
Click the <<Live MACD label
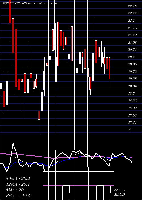[x=120, y=192]
